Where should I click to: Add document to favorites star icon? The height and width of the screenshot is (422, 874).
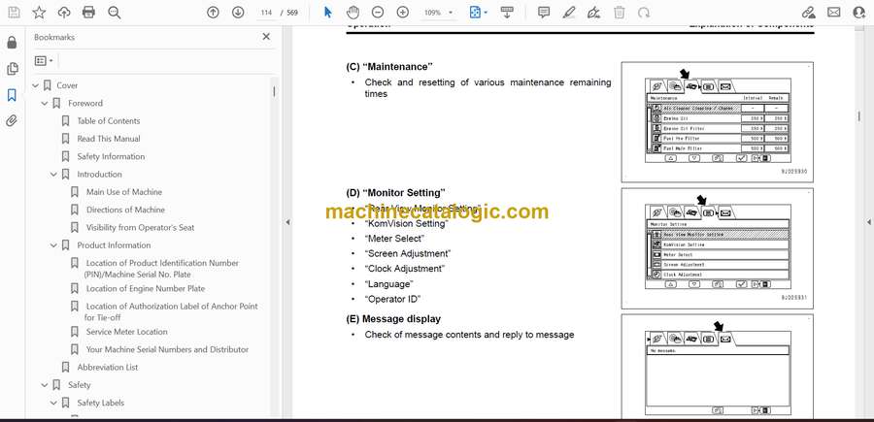tap(39, 13)
